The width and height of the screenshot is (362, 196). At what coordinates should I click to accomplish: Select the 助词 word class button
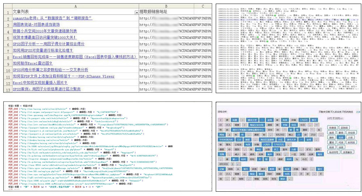pyautogui.click(x=332, y=147)
